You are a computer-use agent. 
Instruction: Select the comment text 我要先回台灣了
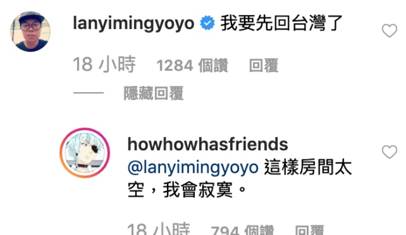click(281, 23)
